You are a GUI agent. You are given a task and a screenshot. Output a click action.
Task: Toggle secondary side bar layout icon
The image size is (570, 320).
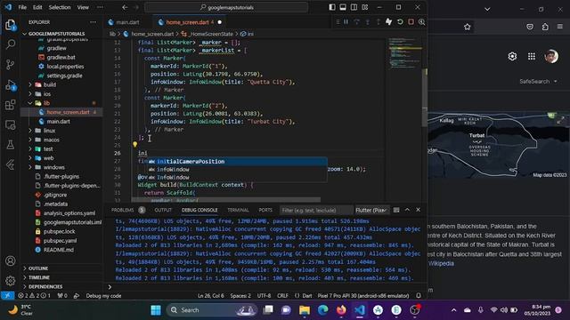pos(354,7)
